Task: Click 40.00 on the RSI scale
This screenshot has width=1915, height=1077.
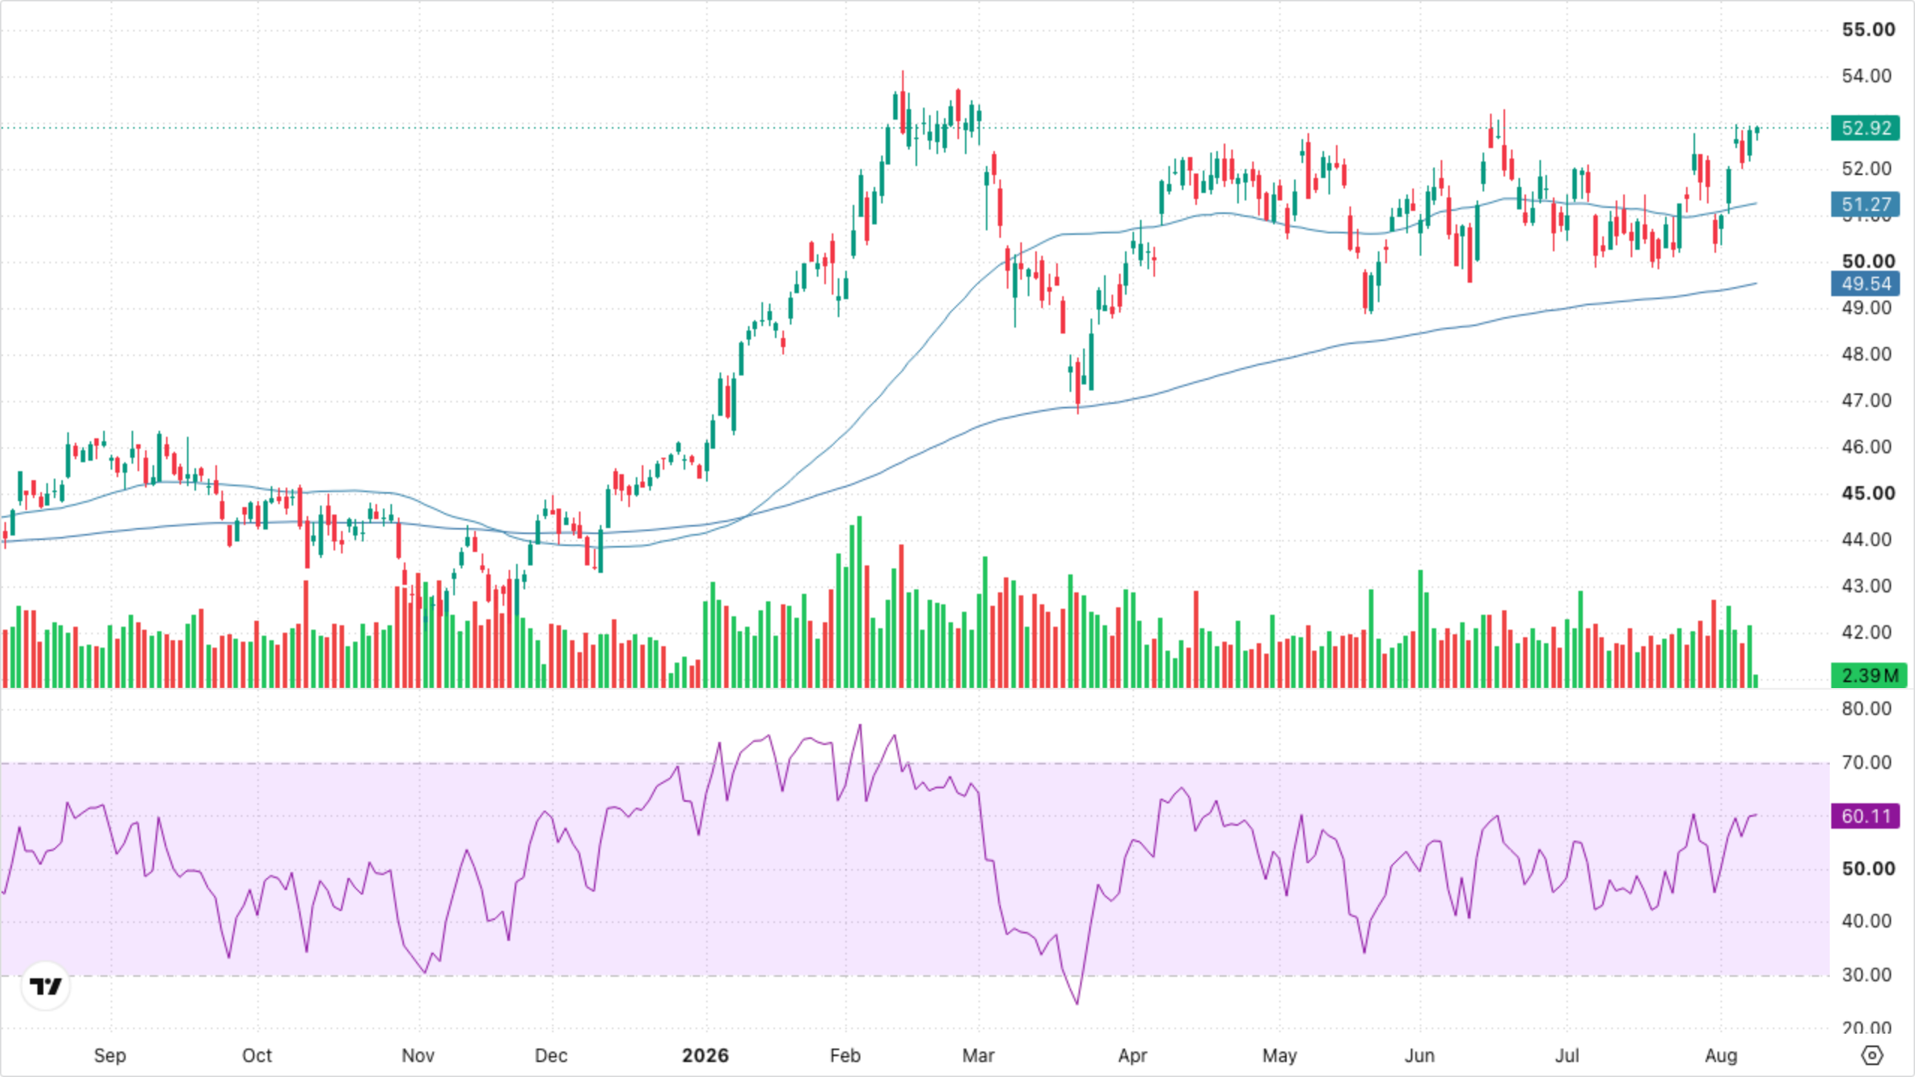Action: (1866, 921)
